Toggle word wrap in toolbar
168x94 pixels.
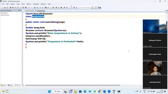(x=40, y=8)
